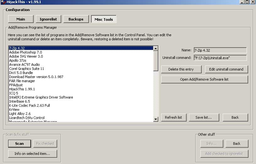This screenshot has width=256, height=164.
Task: Click the HijackThis title bar icon
Action: coord(3,2)
